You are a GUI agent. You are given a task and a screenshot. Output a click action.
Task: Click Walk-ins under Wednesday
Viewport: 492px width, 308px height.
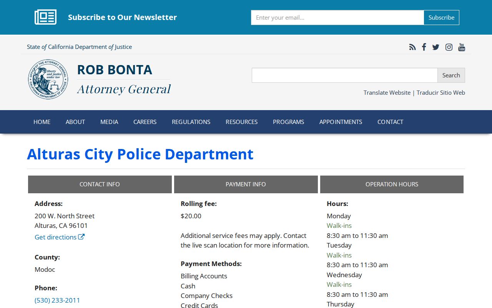339,285
